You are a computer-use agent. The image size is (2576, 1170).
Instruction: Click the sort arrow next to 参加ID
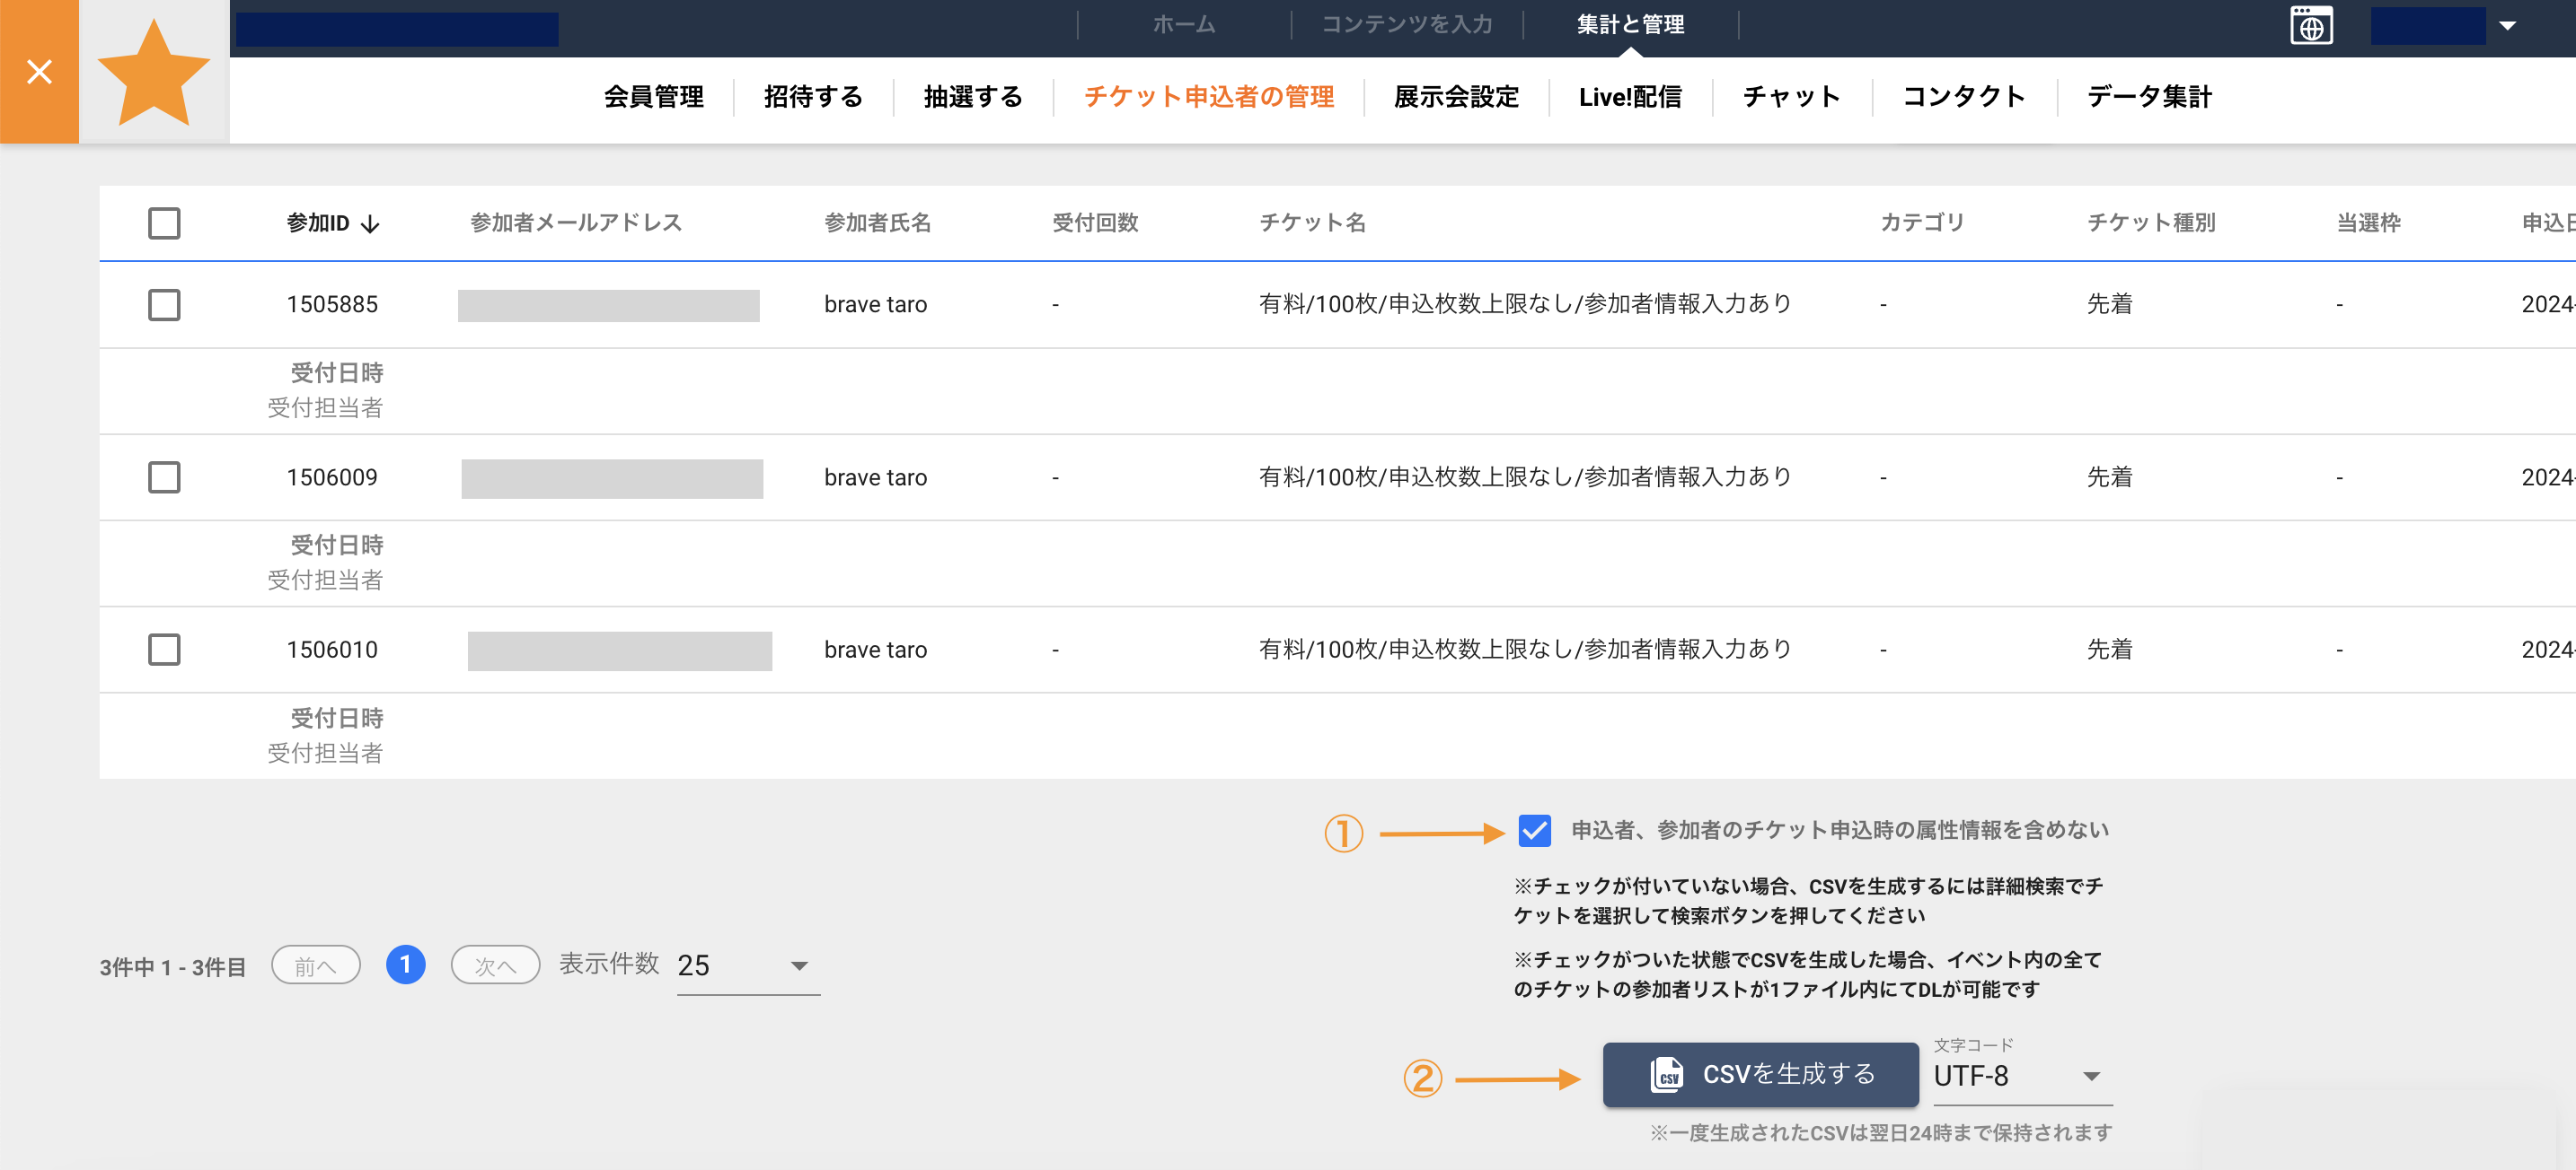pos(370,223)
